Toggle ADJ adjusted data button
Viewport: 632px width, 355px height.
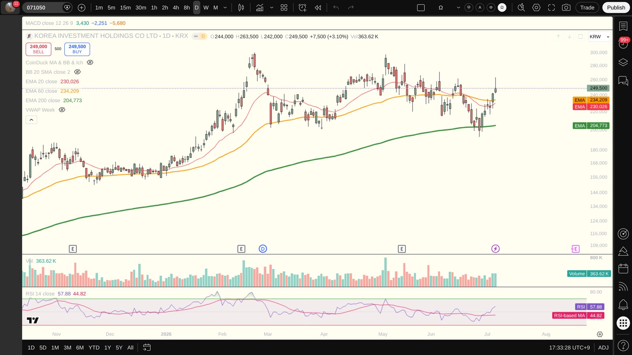pyautogui.click(x=603, y=348)
